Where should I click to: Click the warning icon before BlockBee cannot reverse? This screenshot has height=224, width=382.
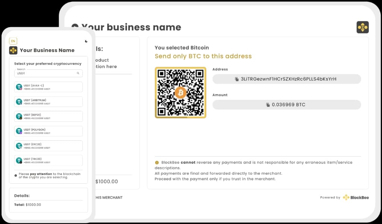coord(157,162)
